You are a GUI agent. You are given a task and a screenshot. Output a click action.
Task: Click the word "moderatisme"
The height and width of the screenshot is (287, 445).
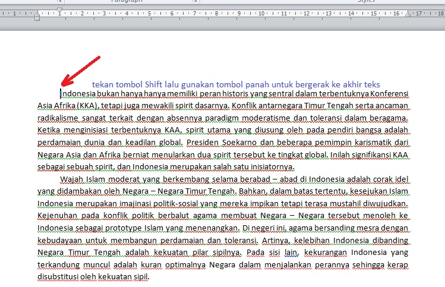click(x=266, y=118)
